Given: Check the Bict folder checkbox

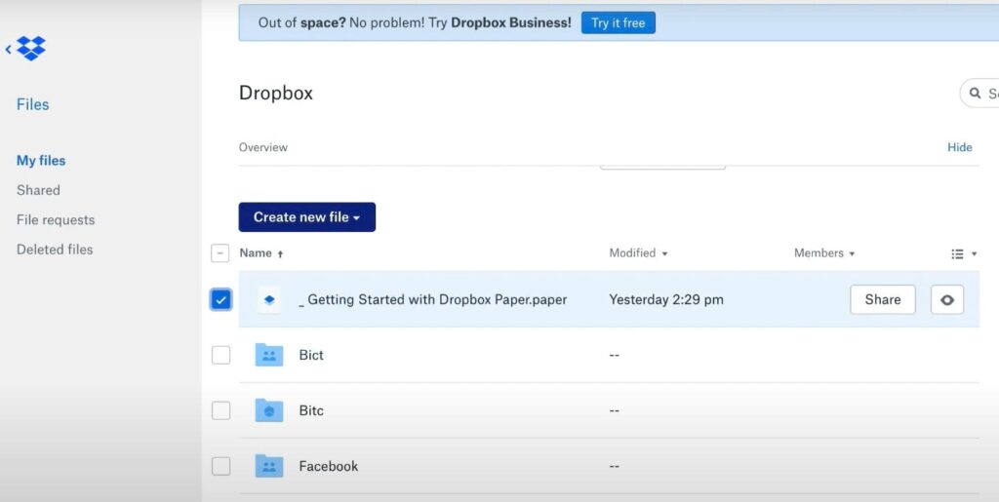Looking at the screenshot, I should 221,355.
